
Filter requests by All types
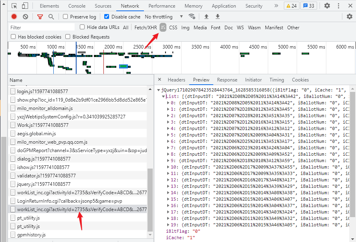125,28
